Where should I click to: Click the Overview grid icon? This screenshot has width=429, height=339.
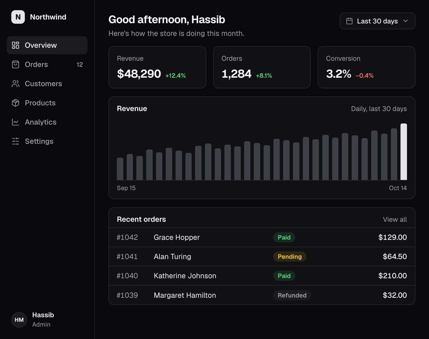16,45
